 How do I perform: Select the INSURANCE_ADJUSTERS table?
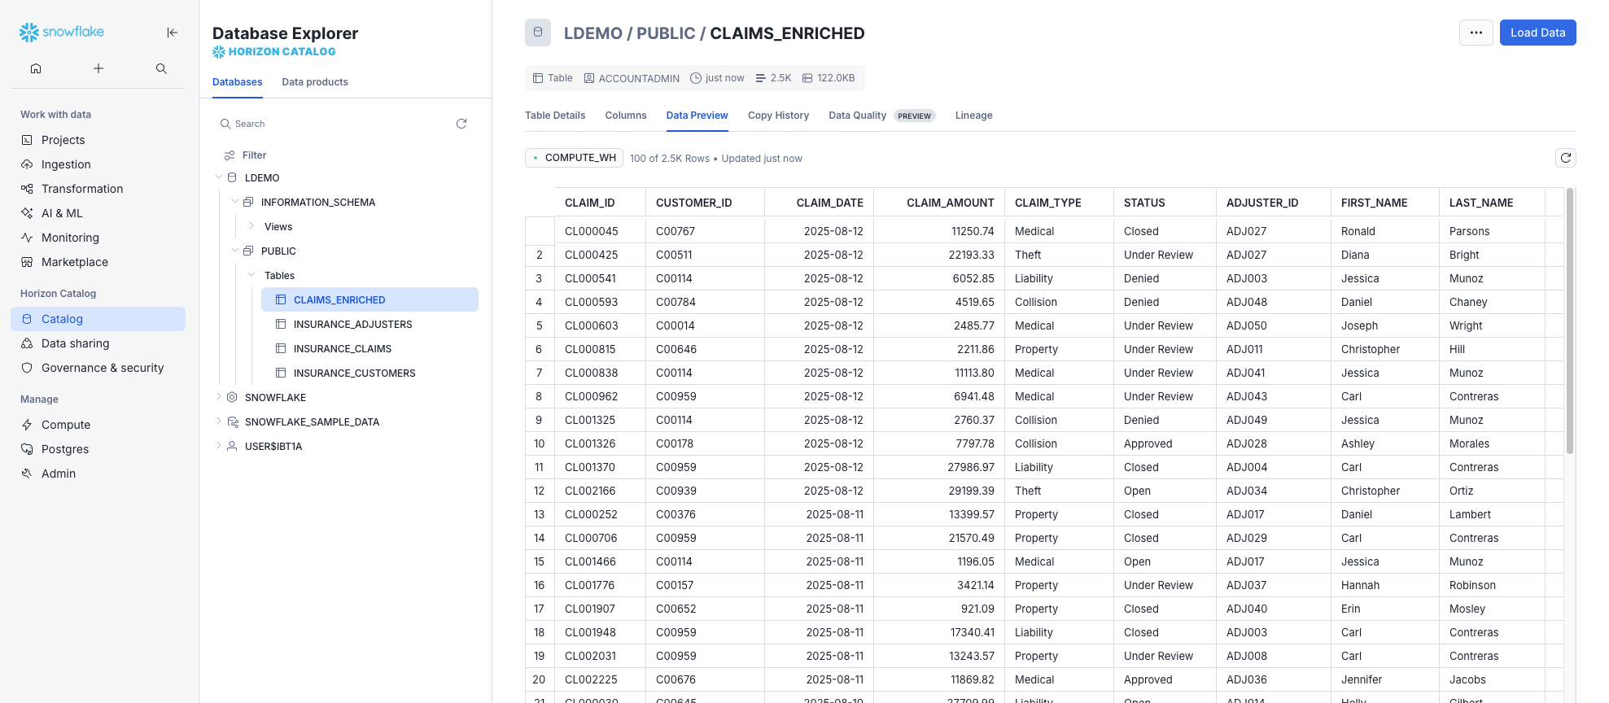tap(369, 324)
